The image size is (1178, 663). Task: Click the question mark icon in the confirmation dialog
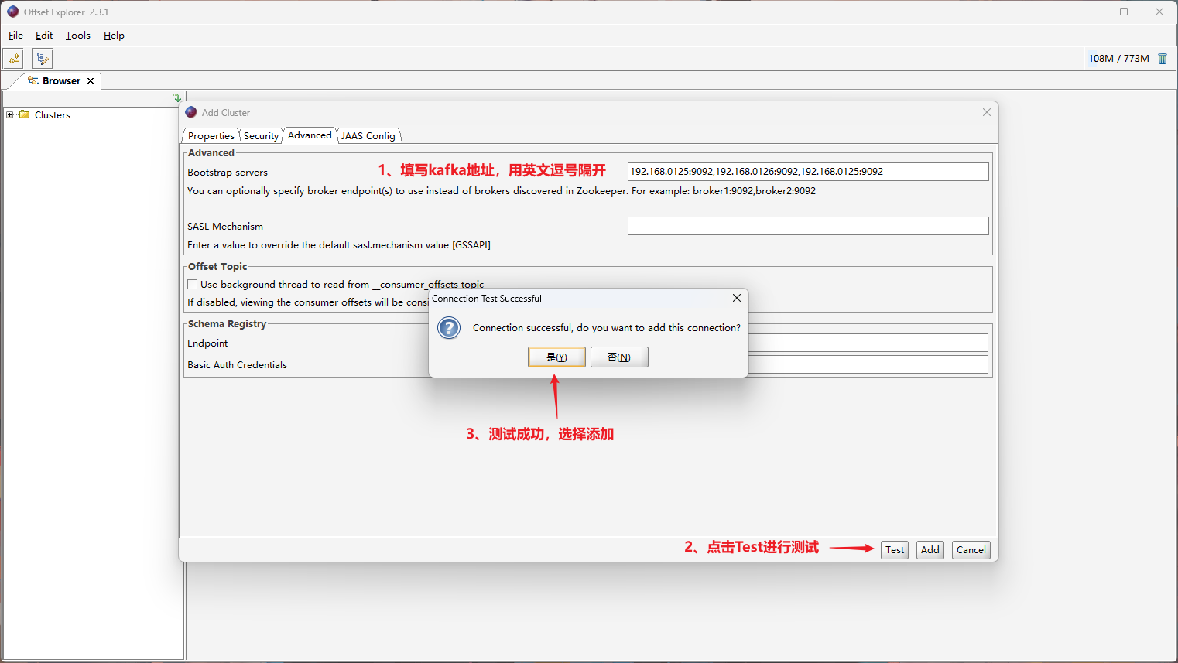point(449,328)
